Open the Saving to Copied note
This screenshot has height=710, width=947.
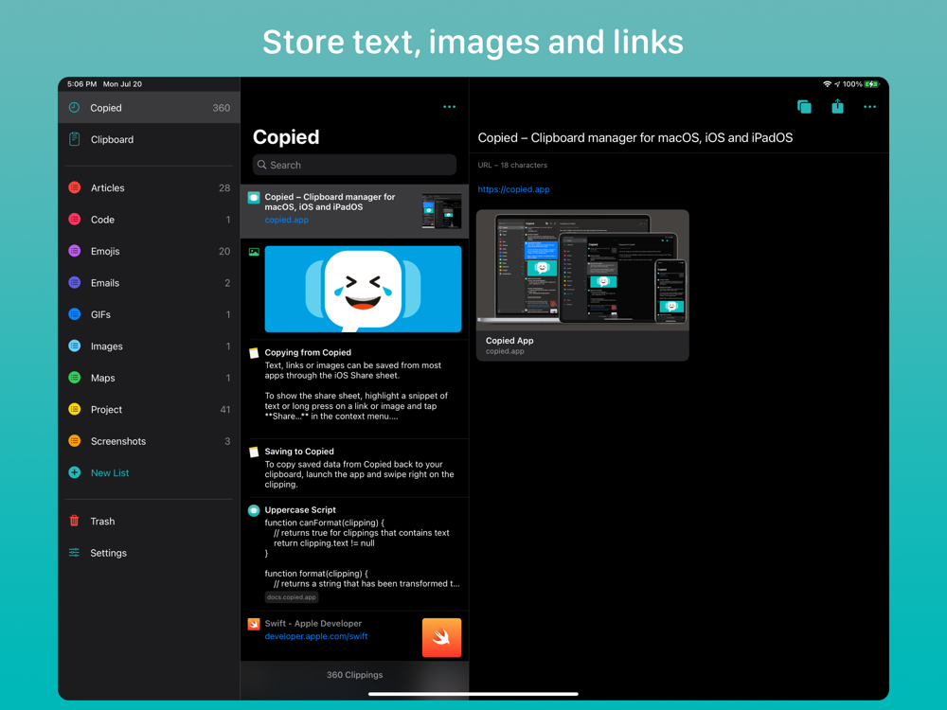tap(355, 468)
